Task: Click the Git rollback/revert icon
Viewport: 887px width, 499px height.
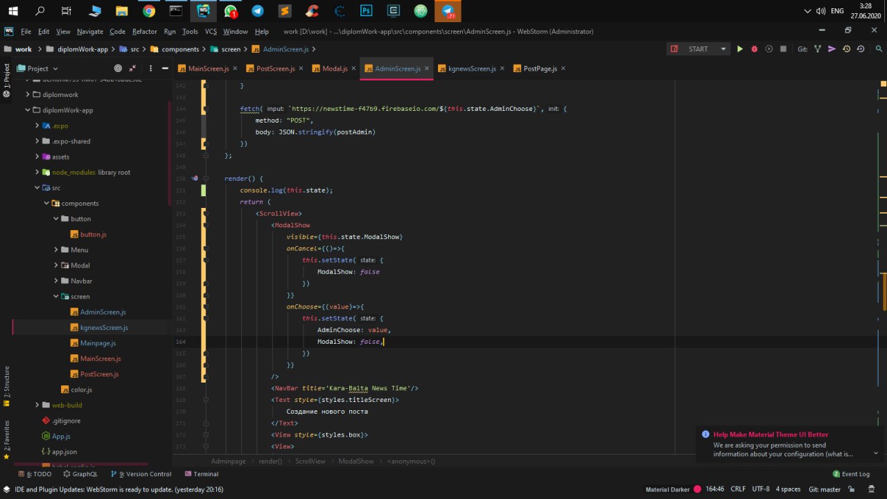Action: click(x=861, y=49)
